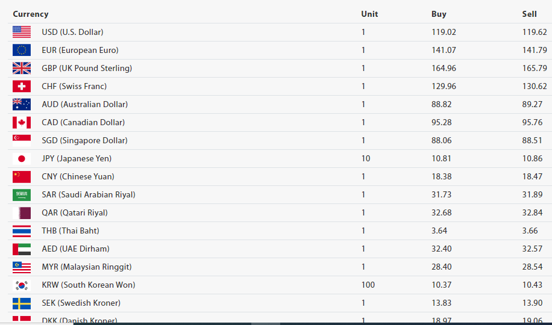The image size is (552, 325).
Task: Click the Swiss flag icon
Action: [x=22, y=86]
